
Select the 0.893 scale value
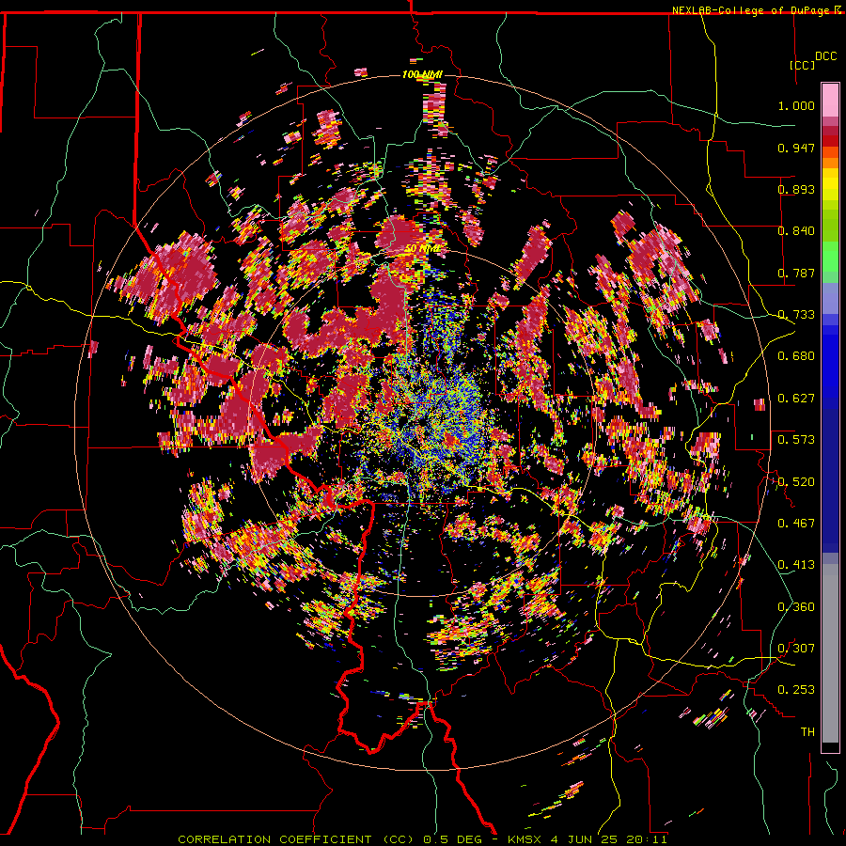(796, 189)
